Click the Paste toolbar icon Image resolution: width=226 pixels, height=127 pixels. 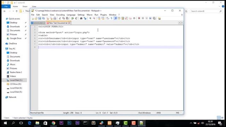[x=67, y=18]
